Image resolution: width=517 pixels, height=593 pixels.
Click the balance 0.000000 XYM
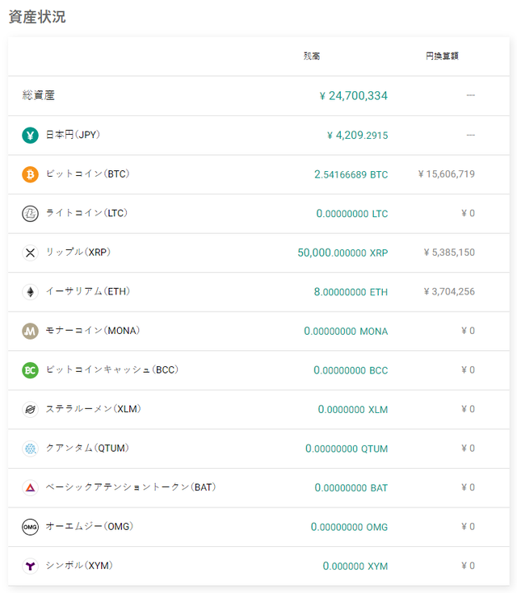(355, 566)
